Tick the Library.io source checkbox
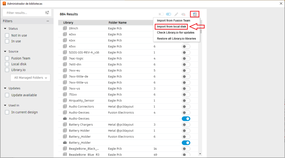 (7, 70)
